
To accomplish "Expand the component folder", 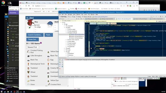I will (64, 26).
